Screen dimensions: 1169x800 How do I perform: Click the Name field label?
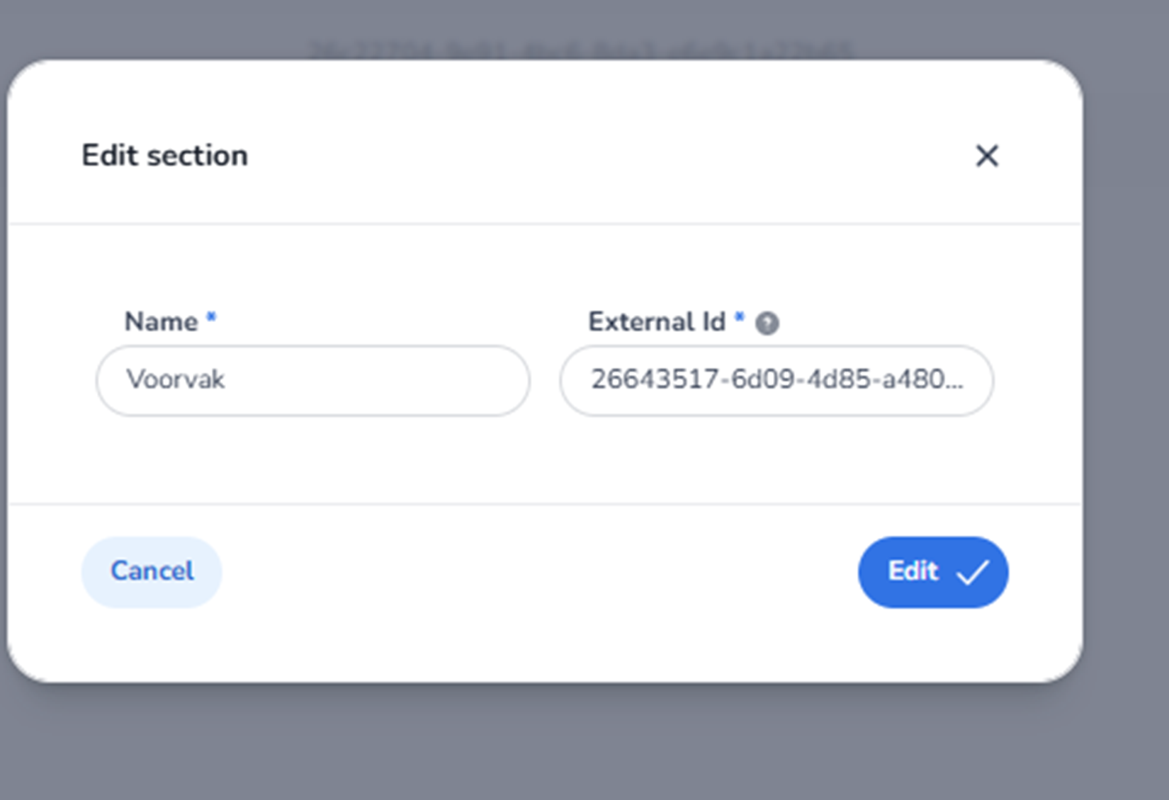pos(161,322)
